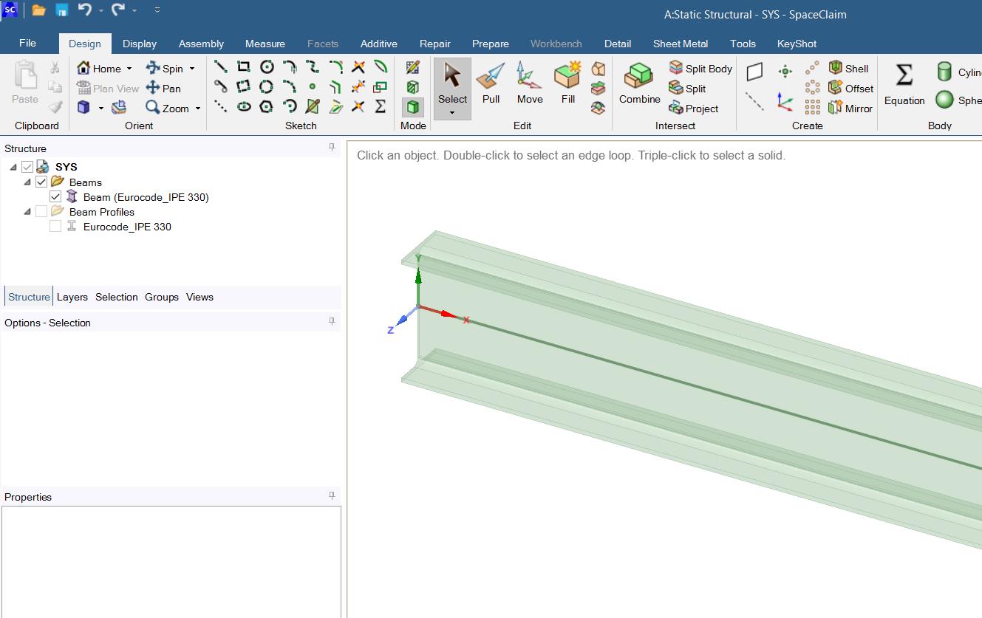The height and width of the screenshot is (618, 982).
Task: Insert a Cylinder body
Action: [958, 72]
